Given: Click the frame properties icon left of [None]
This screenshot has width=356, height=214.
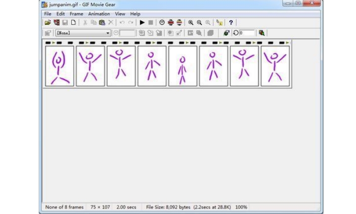Looking at the screenshot, I should coord(47,33).
